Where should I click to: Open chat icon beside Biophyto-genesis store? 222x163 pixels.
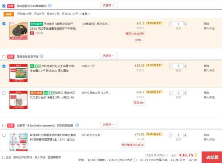tap(77, 125)
